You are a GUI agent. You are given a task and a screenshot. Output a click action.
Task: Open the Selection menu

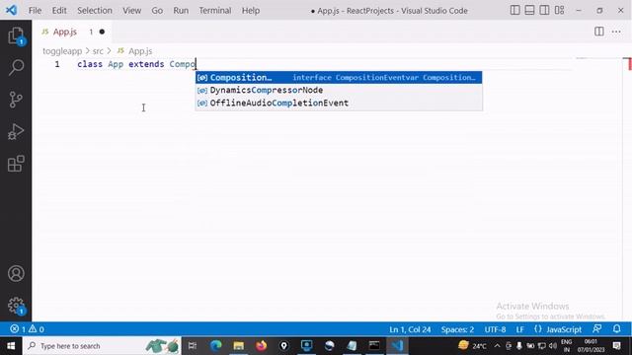[95, 11]
